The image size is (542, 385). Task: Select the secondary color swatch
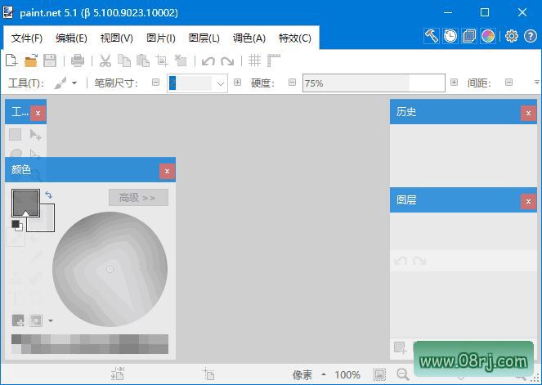tap(47, 224)
